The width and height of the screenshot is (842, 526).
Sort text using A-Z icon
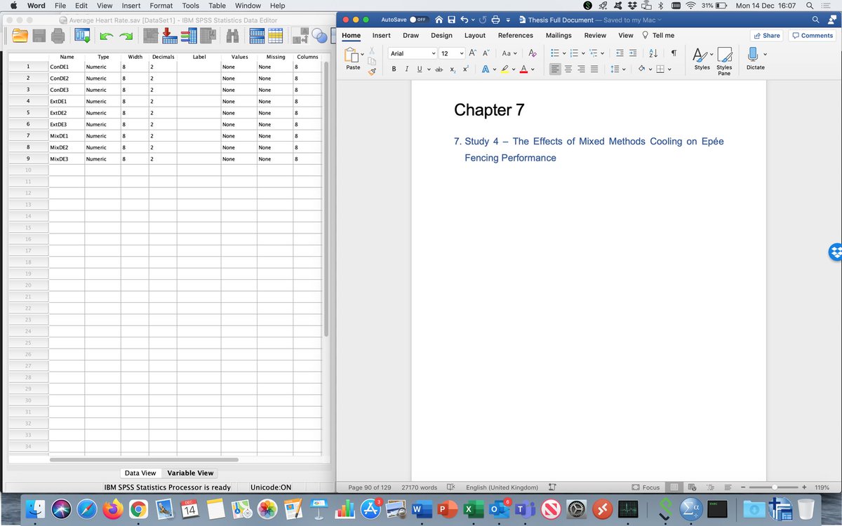click(x=654, y=53)
